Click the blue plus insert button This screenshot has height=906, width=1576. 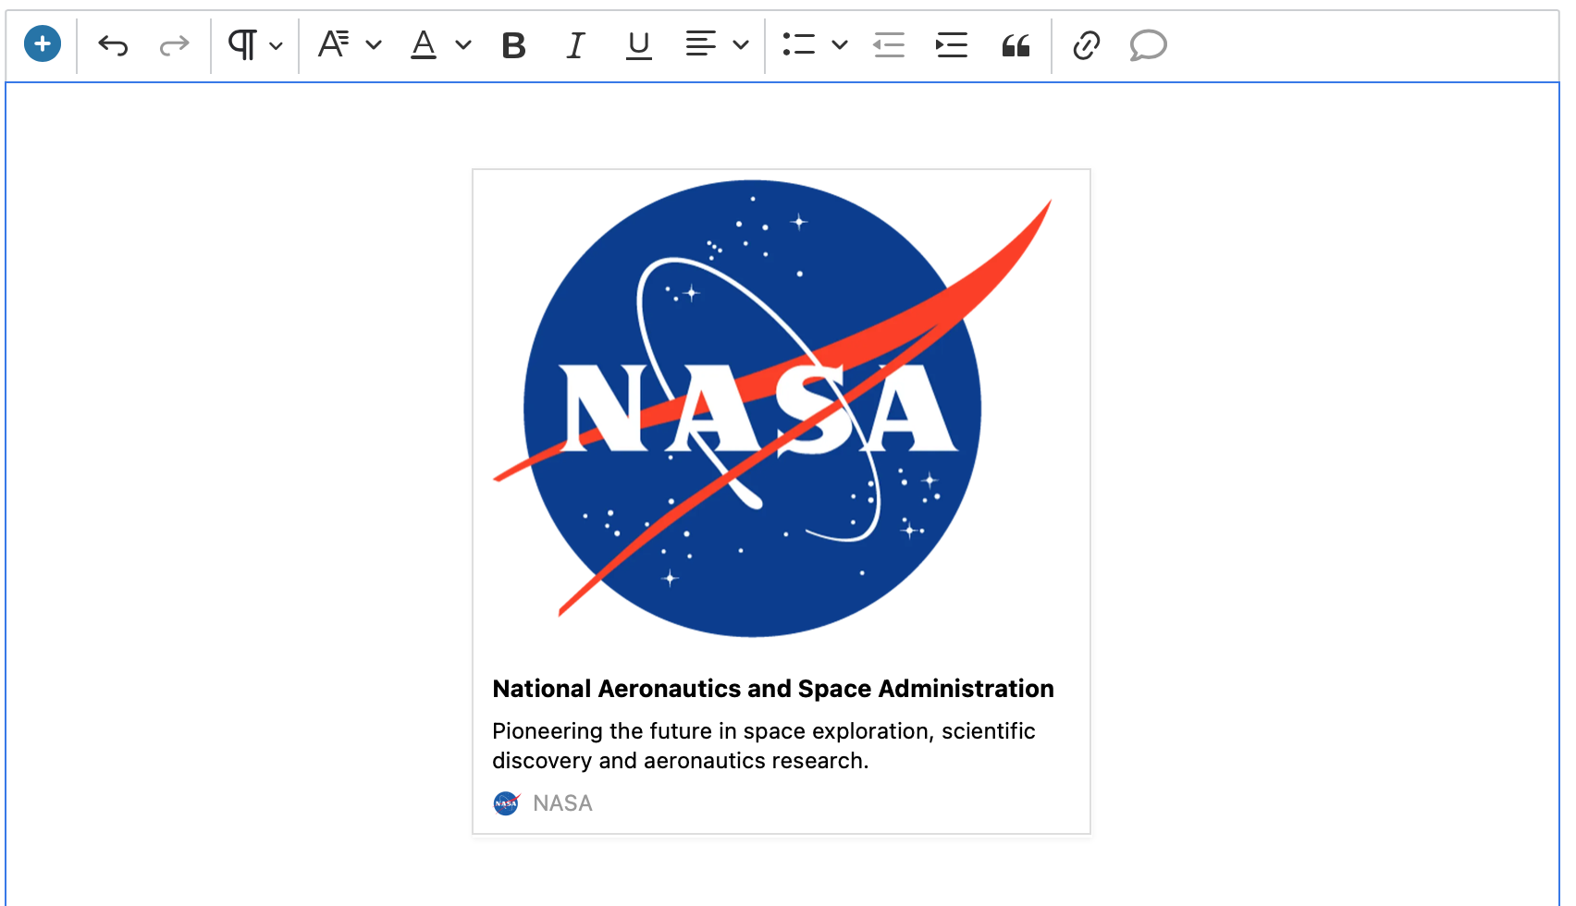(x=43, y=44)
